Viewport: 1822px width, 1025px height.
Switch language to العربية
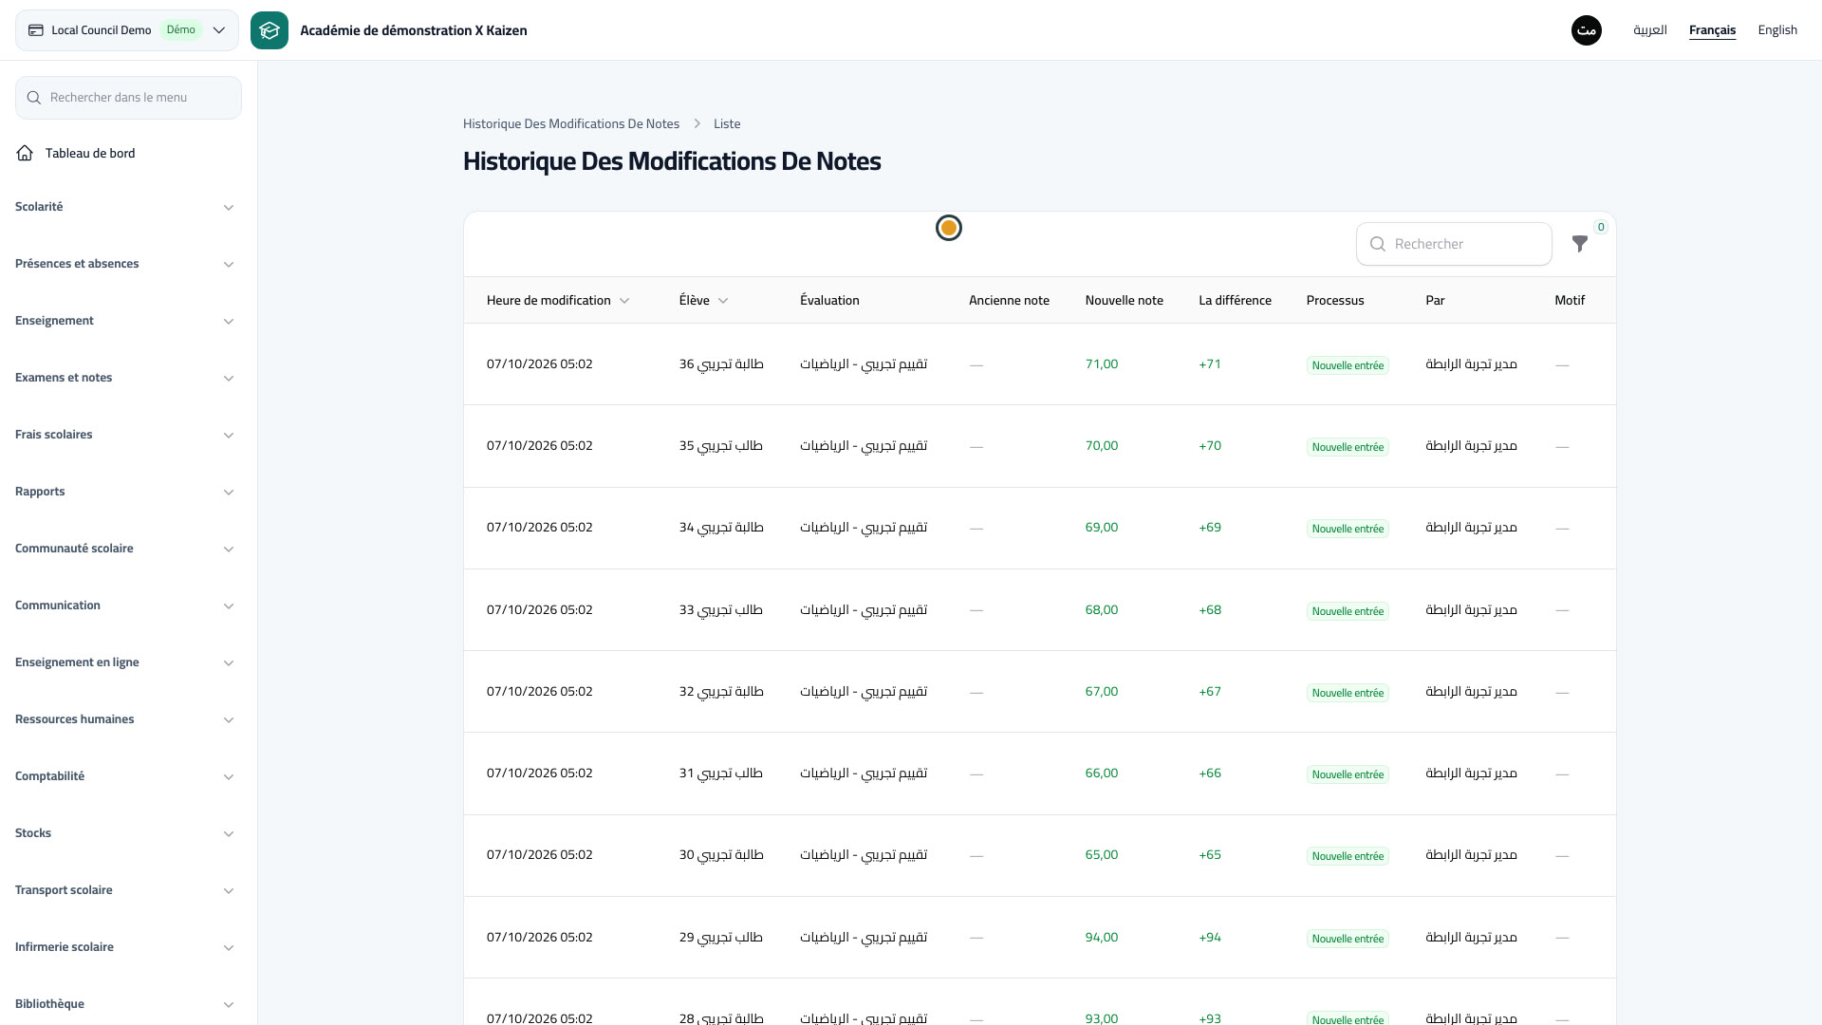[x=1650, y=30]
